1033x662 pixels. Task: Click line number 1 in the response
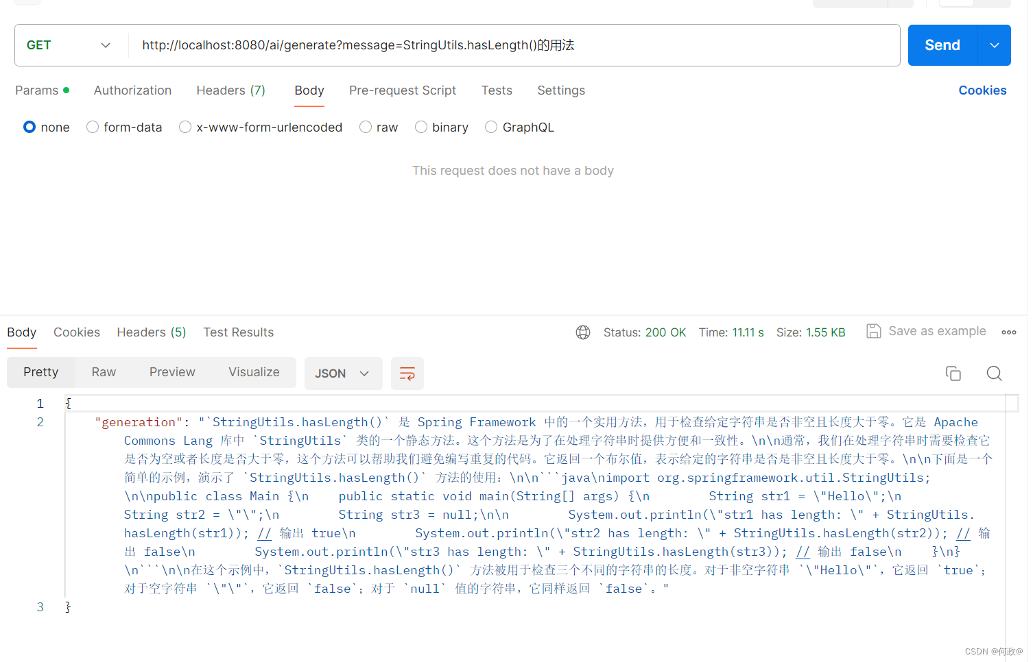(40, 404)
